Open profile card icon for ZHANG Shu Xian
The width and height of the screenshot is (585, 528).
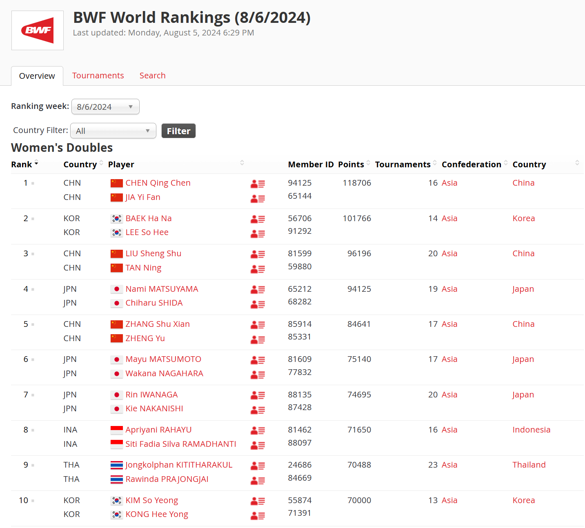tap(258, 325)
